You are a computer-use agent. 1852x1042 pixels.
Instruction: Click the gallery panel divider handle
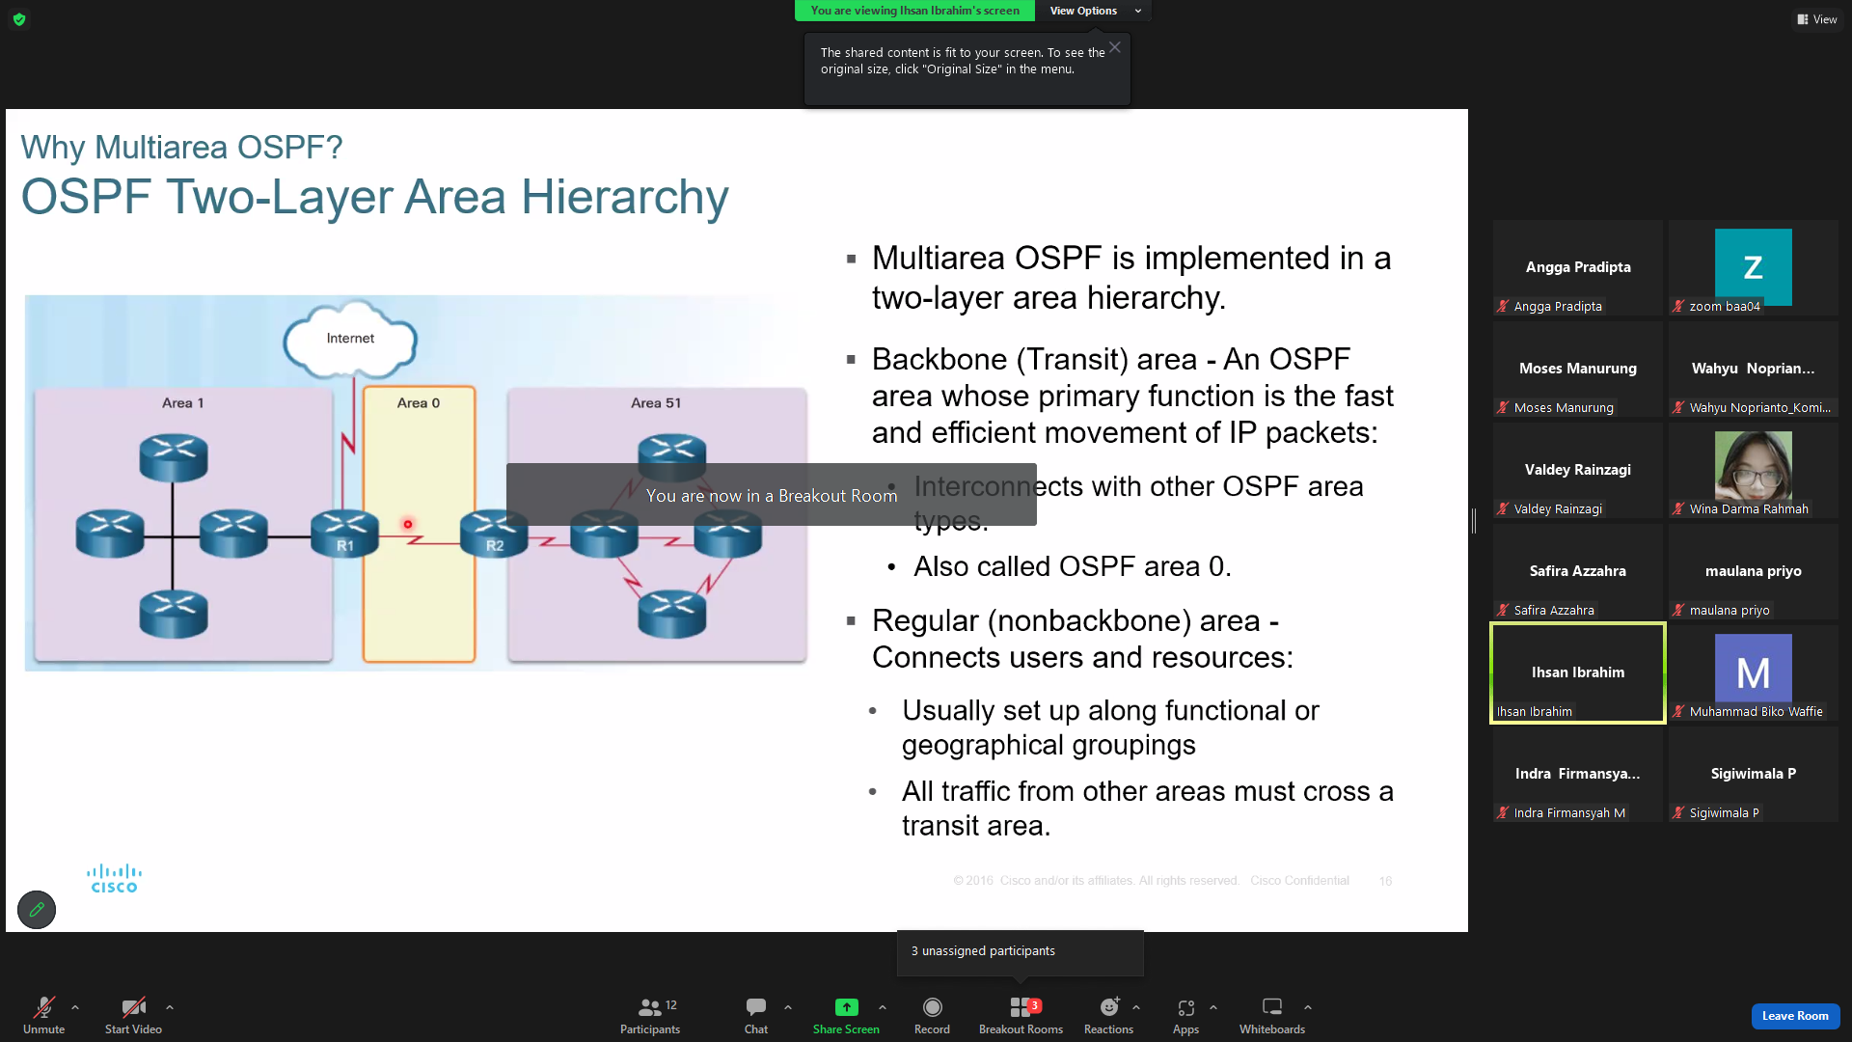1474,521
